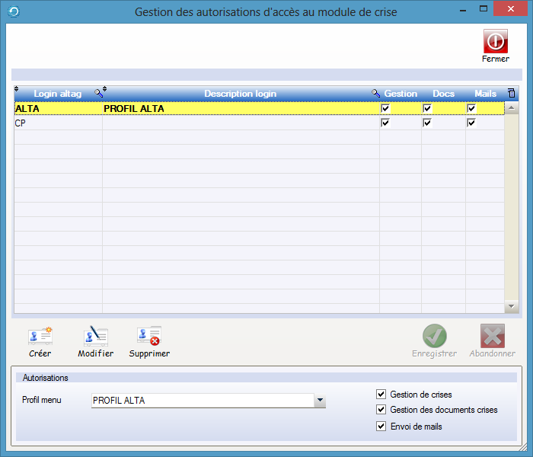Click sort arrows on Description login column

tap(105, 91)
